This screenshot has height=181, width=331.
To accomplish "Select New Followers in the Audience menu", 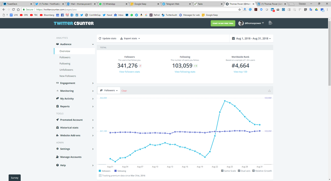I will click(x=68, y=76).
